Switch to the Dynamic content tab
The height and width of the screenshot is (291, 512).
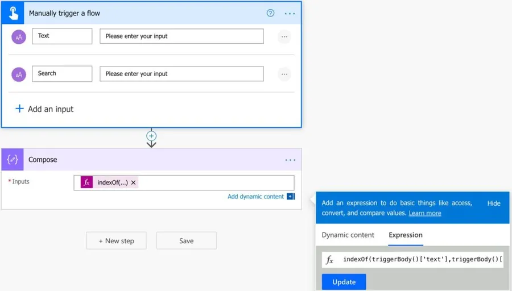pos(348,235)
